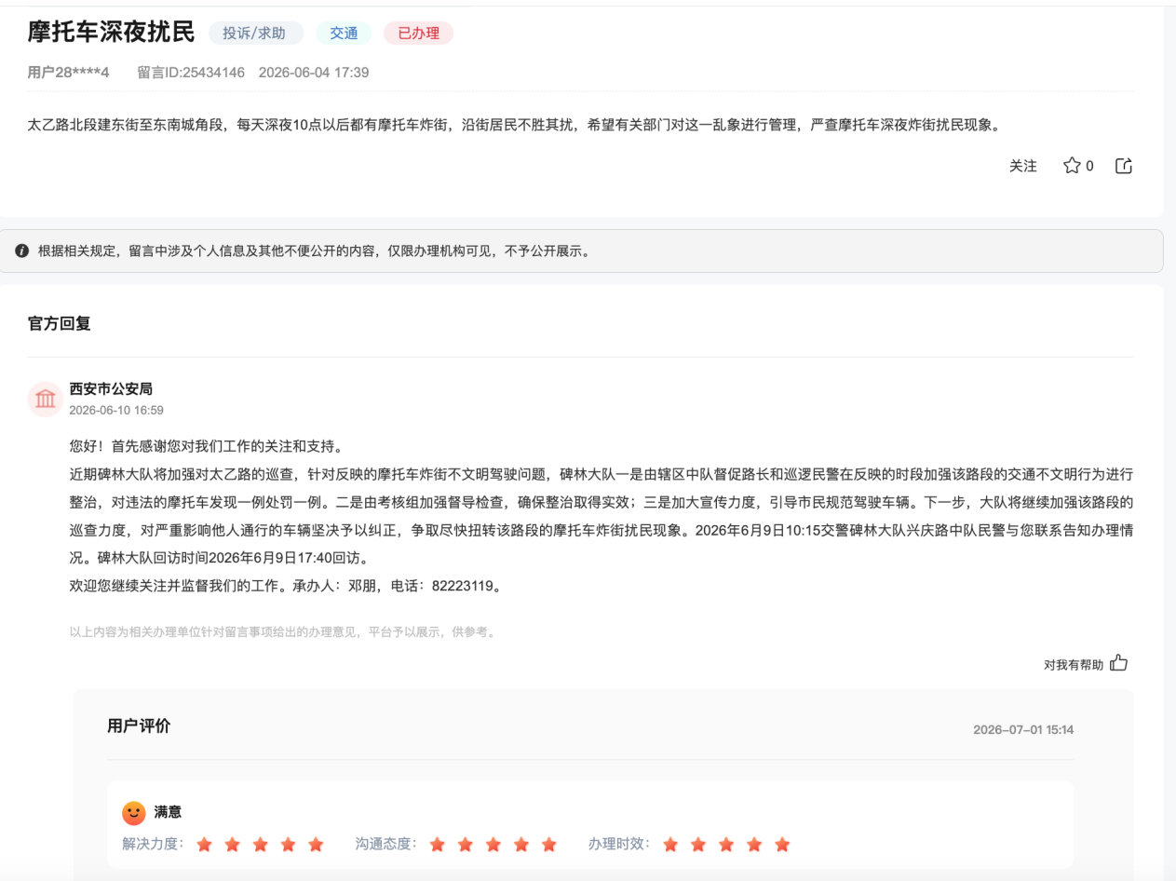Click the star favorite icon
The height and width of the screenshot is (881, 1176).
[x=1072, y=166]
